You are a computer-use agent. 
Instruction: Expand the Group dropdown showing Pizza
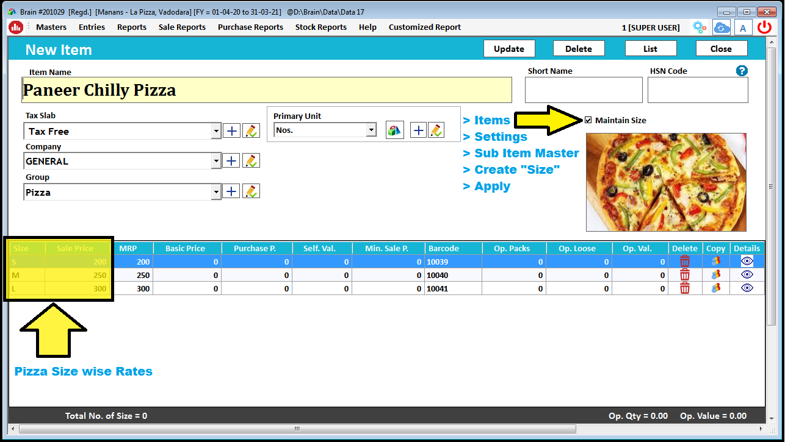(217, 191)
